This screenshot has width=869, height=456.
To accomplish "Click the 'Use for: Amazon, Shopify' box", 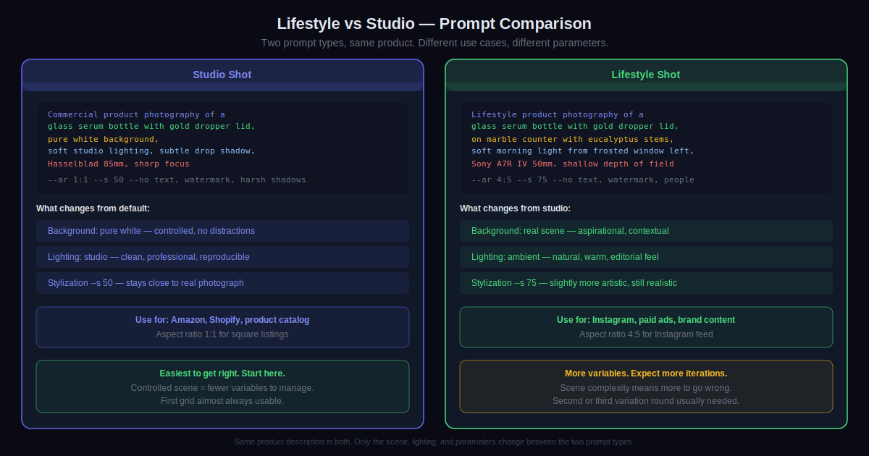I will tap(222, 327).
